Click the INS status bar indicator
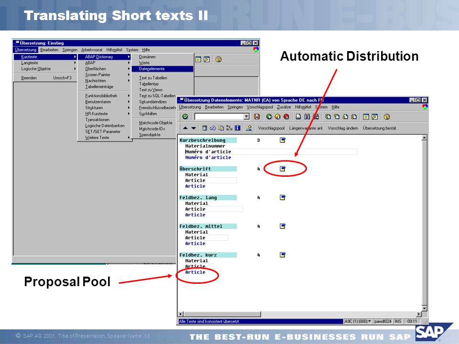The image size is (459, 344). pos(398,321)
